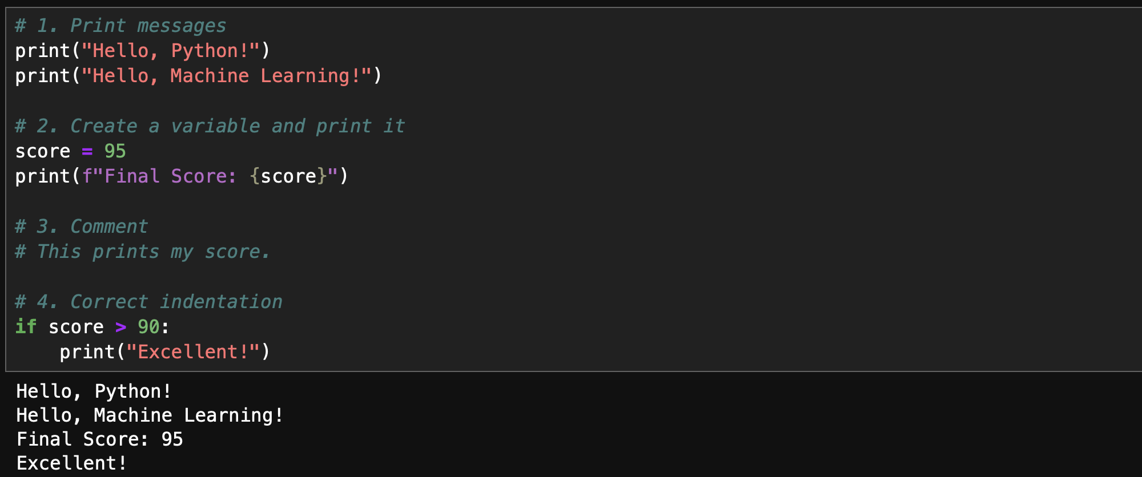
Task: Click the "# 4. Correct indentation" comment
Action: click(x=148, y=302)
